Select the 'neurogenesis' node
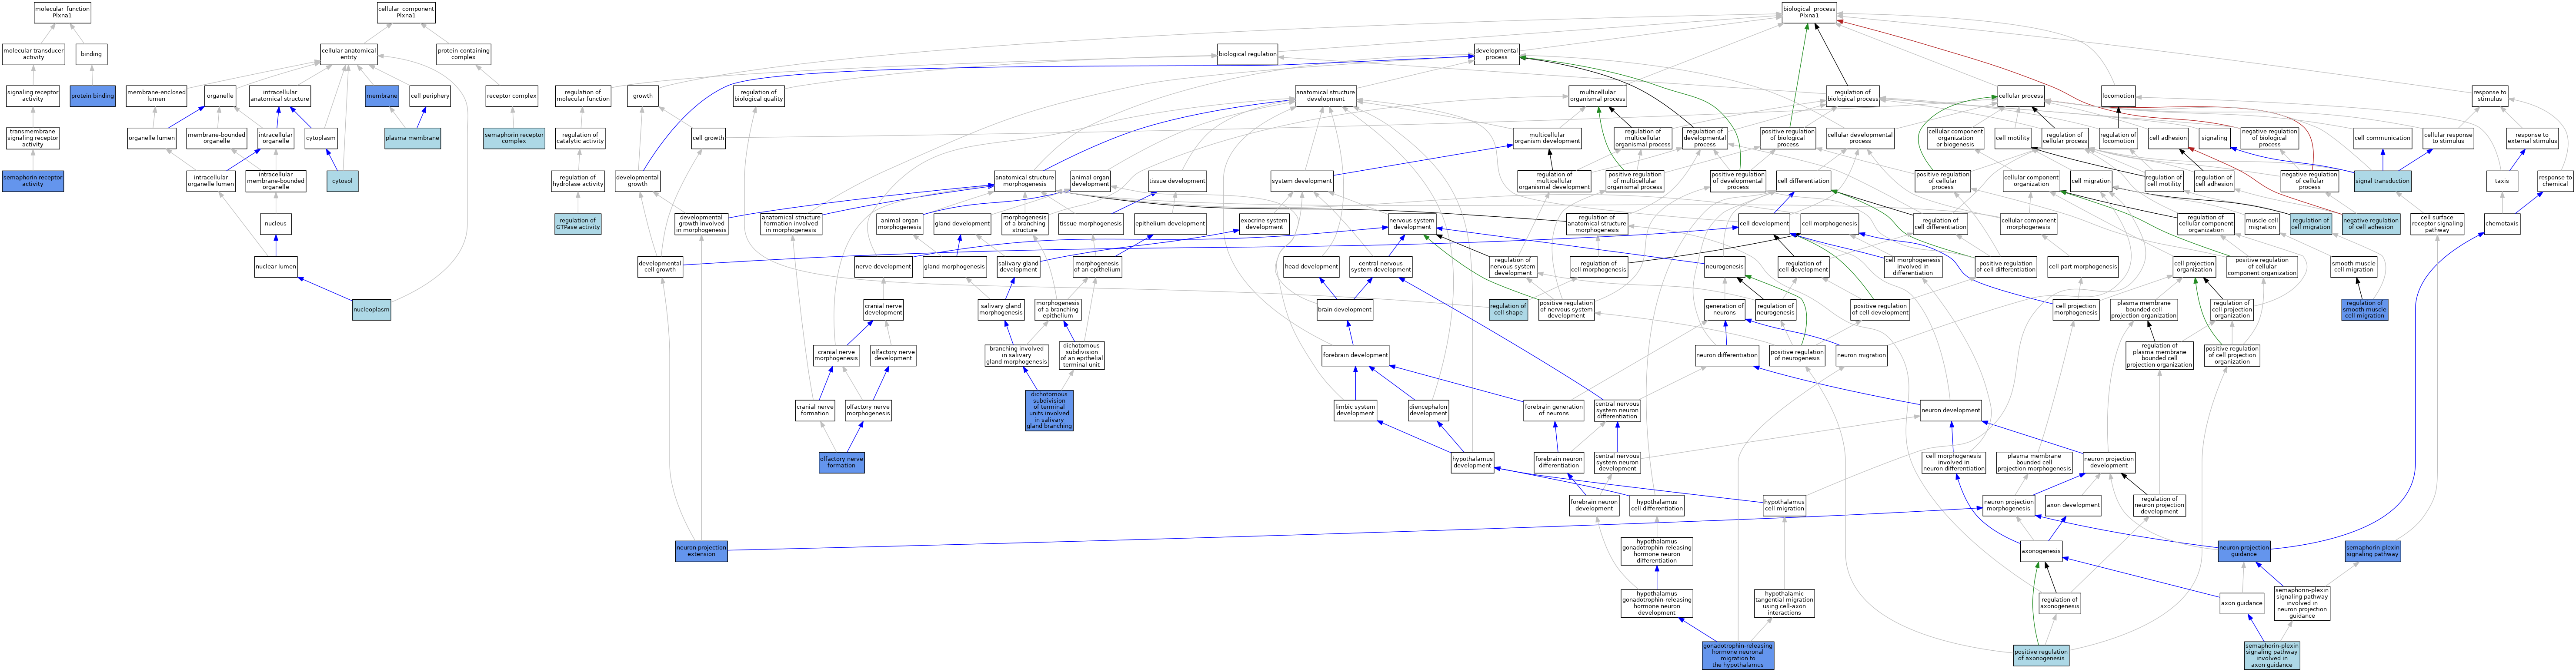This screenshot has height=672, width=2576. click(x=1724, y=267)
